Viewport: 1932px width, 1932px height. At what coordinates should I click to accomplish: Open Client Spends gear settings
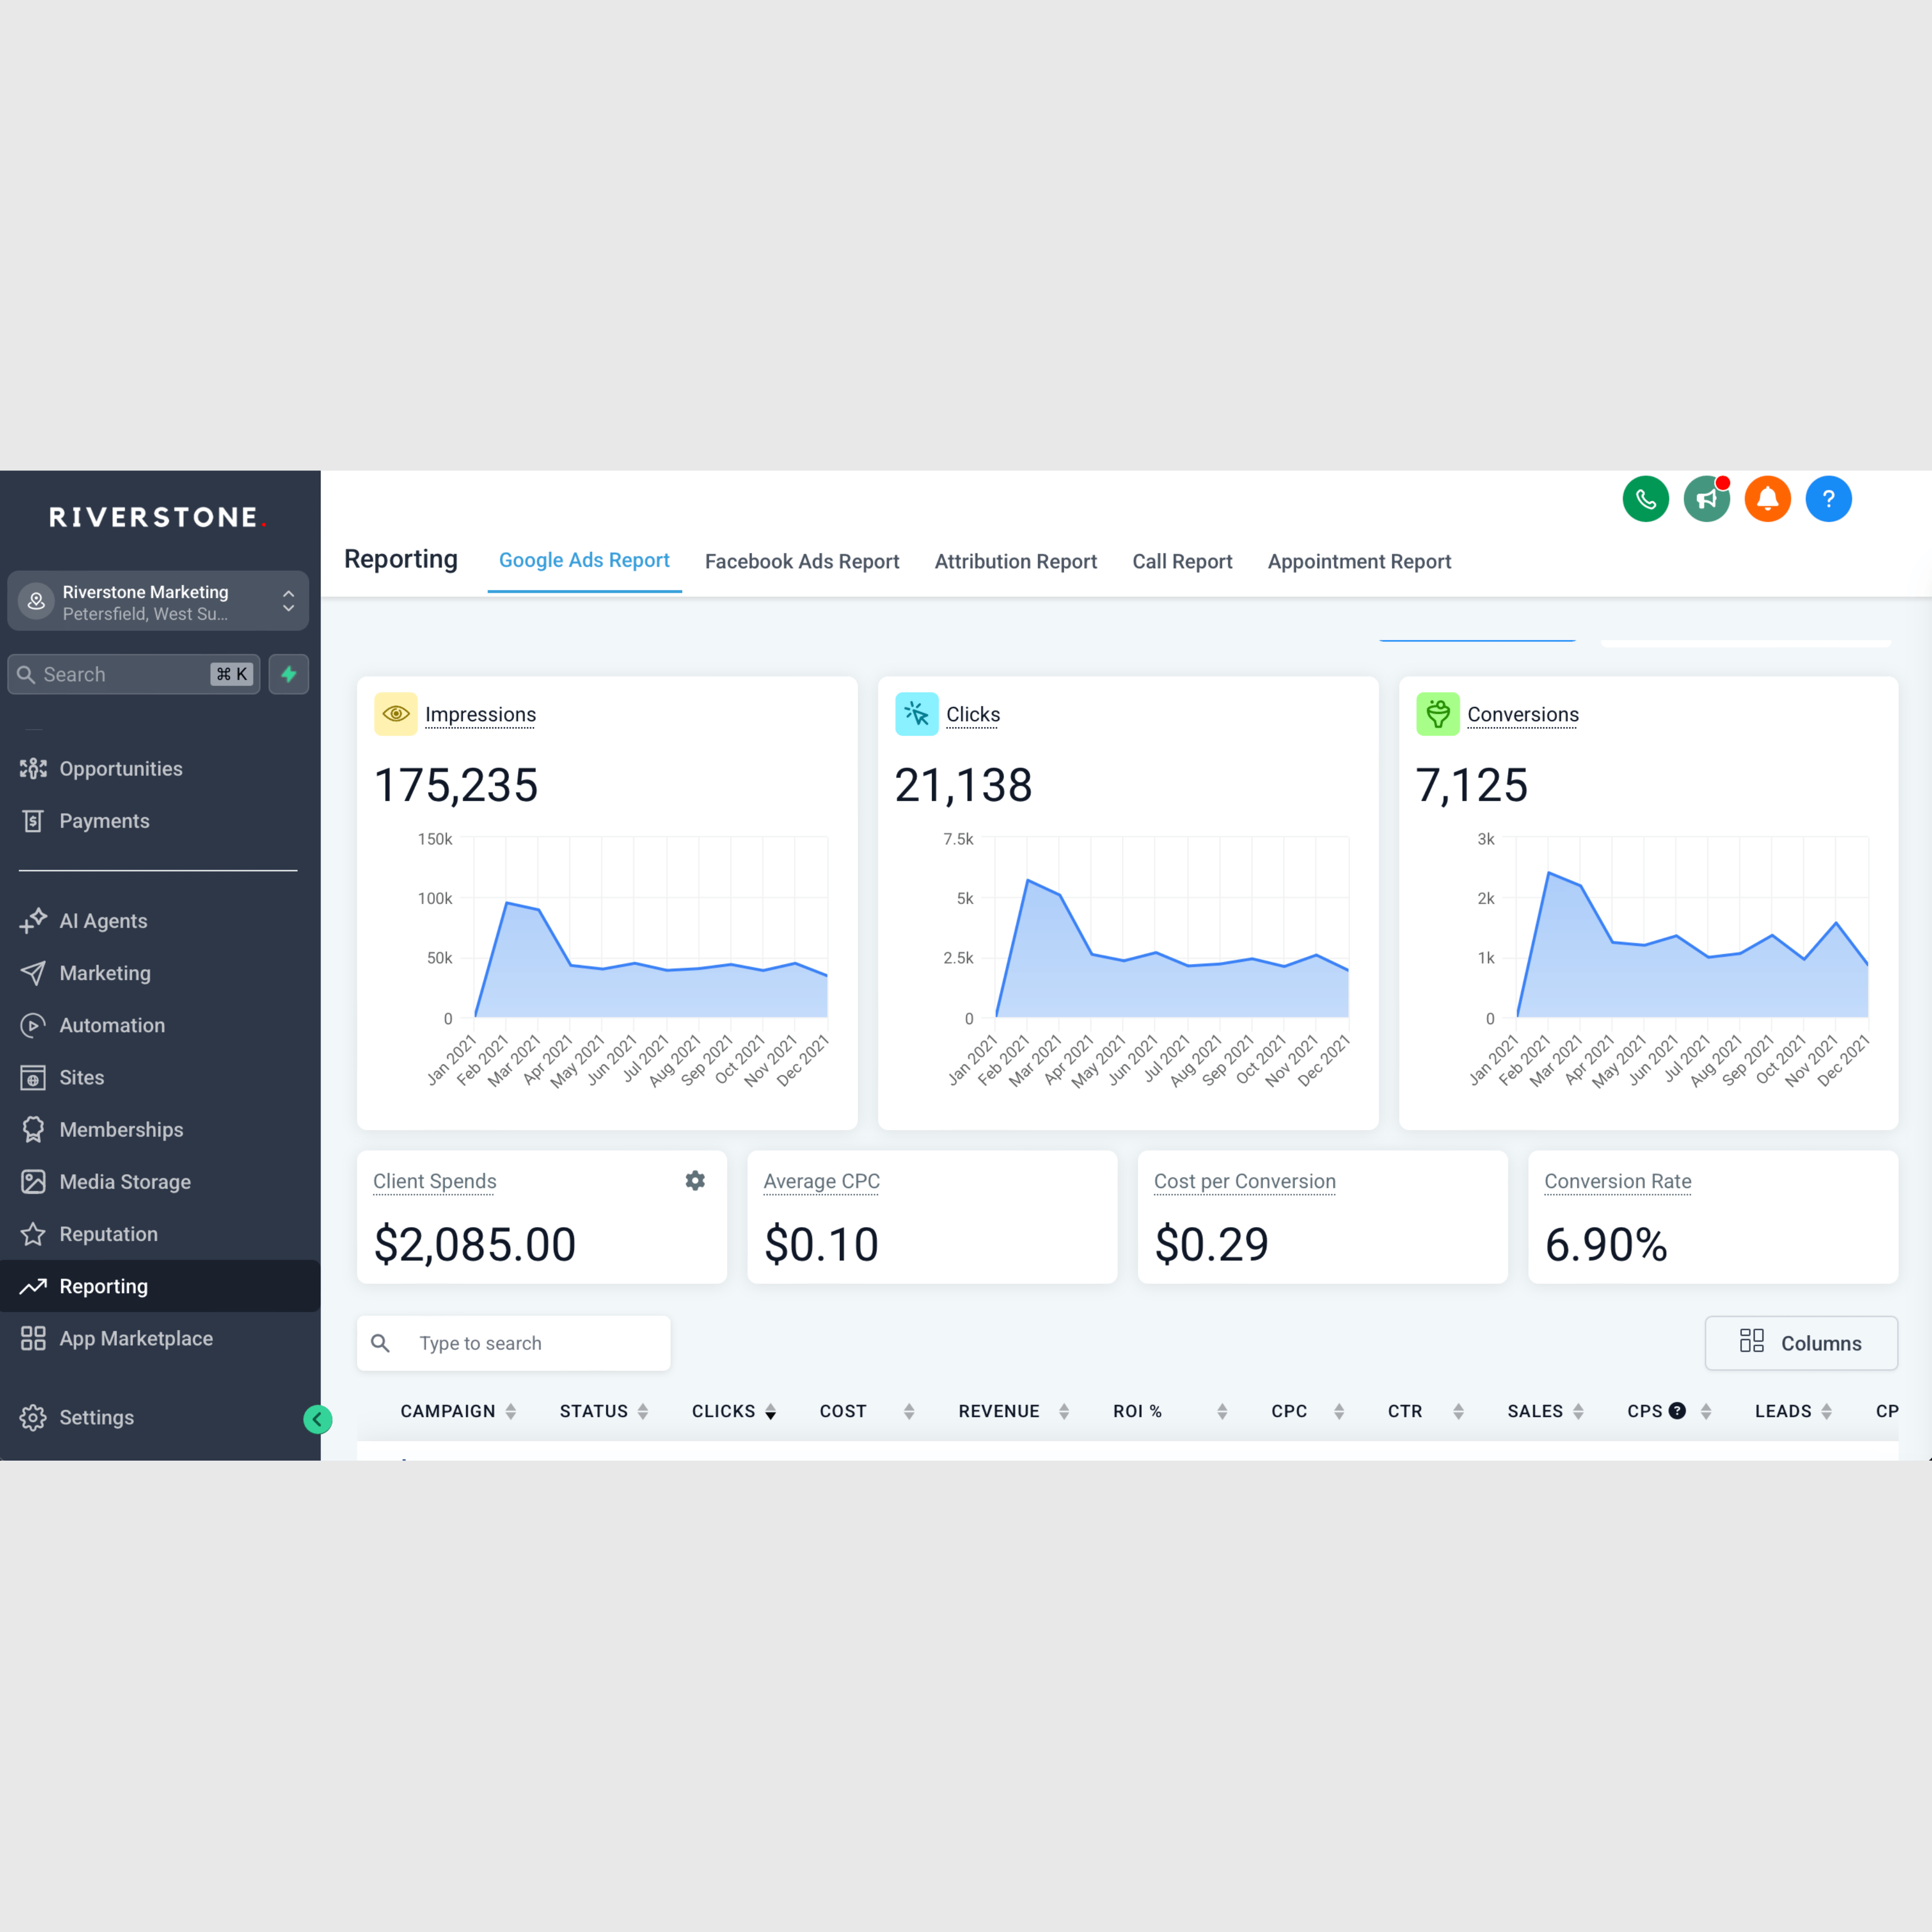click(695, 1181)
